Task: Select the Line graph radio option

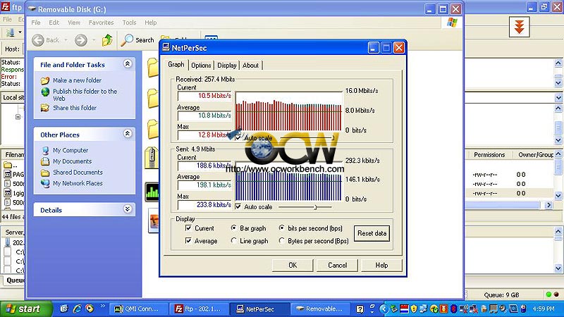Action: pos(234,241)
